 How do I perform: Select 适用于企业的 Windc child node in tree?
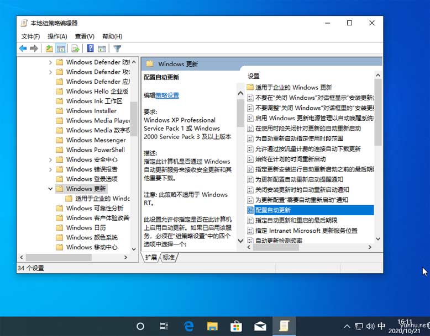[x=98, y=199]
